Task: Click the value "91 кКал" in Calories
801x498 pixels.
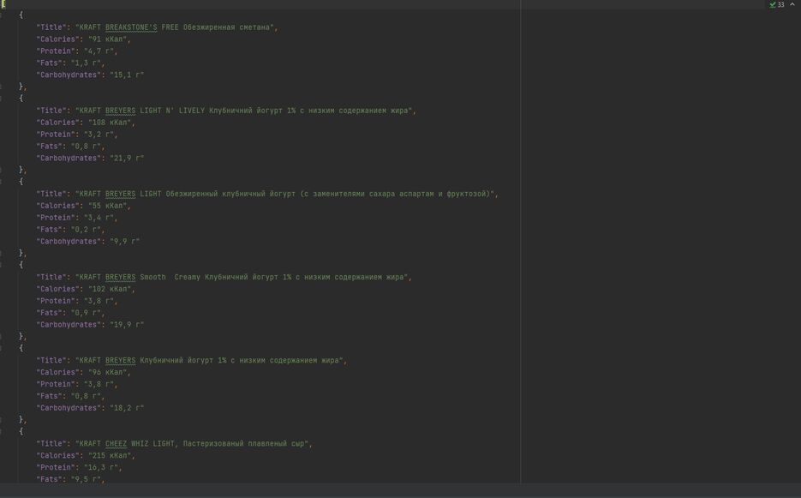Action: coord(107,39)
